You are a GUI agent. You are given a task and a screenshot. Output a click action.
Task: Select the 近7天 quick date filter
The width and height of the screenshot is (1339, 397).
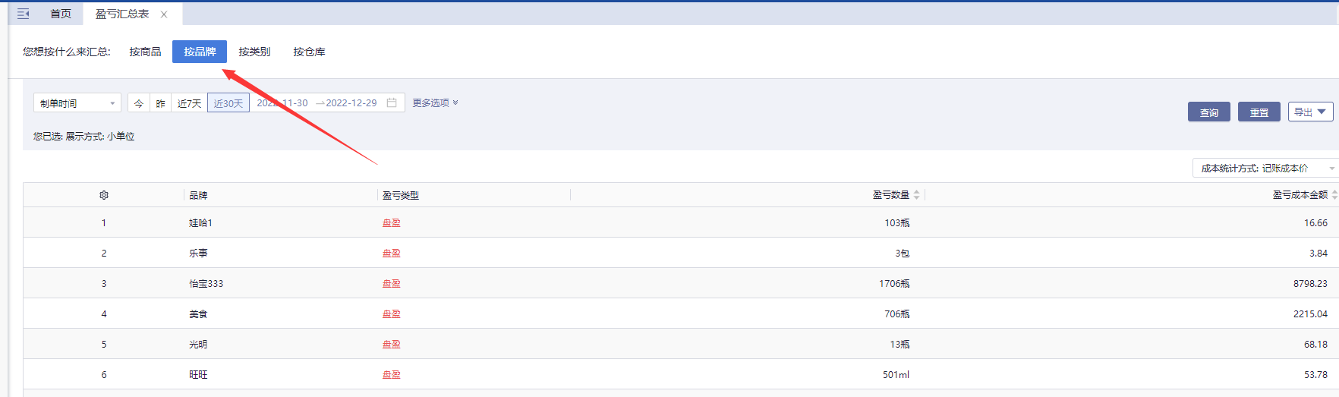(189, 103)
